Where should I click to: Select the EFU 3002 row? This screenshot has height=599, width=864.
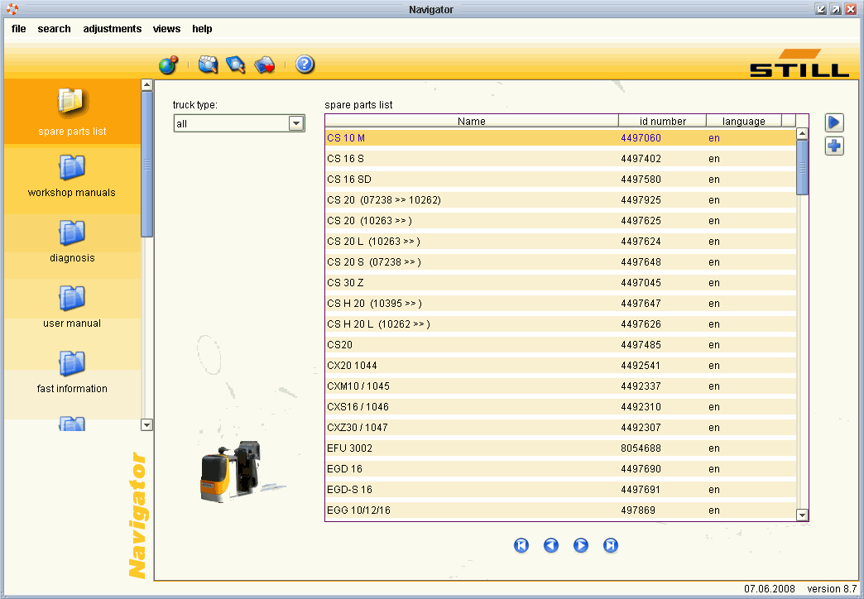(x=560, y=448)
